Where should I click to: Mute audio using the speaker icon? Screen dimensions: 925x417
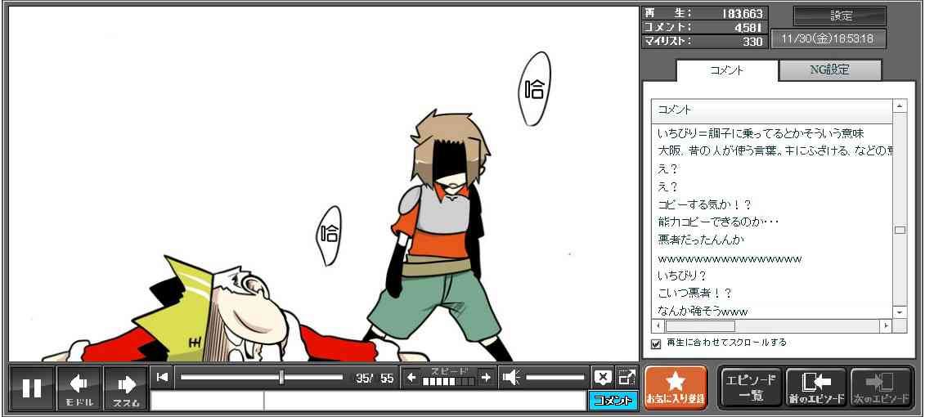(511, 377)
